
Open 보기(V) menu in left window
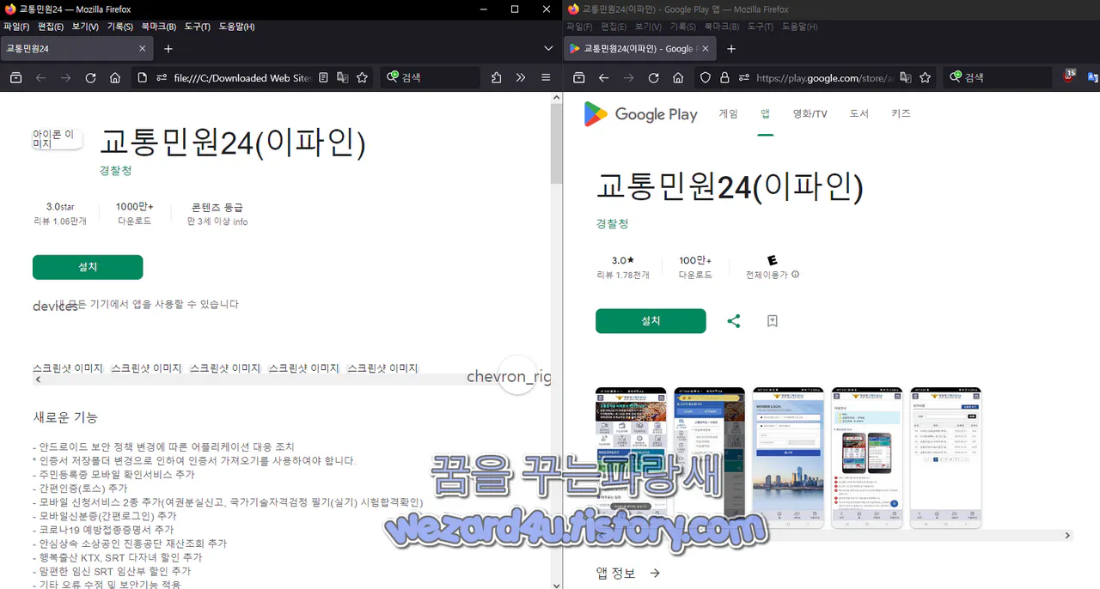[x=85, y=27]
